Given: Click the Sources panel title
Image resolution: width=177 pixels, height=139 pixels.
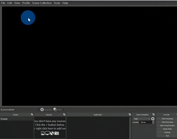Looking at the screenshot, I should (49, 115).
